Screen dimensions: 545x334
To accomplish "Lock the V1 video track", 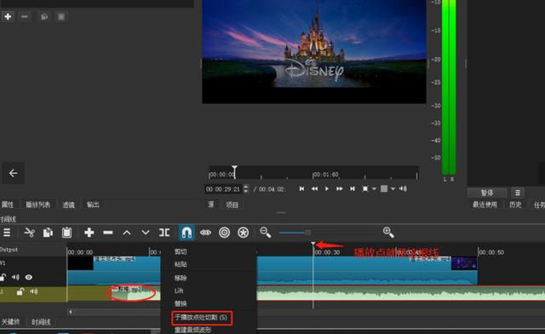I will pyautogui.click(x=3, y=277).
